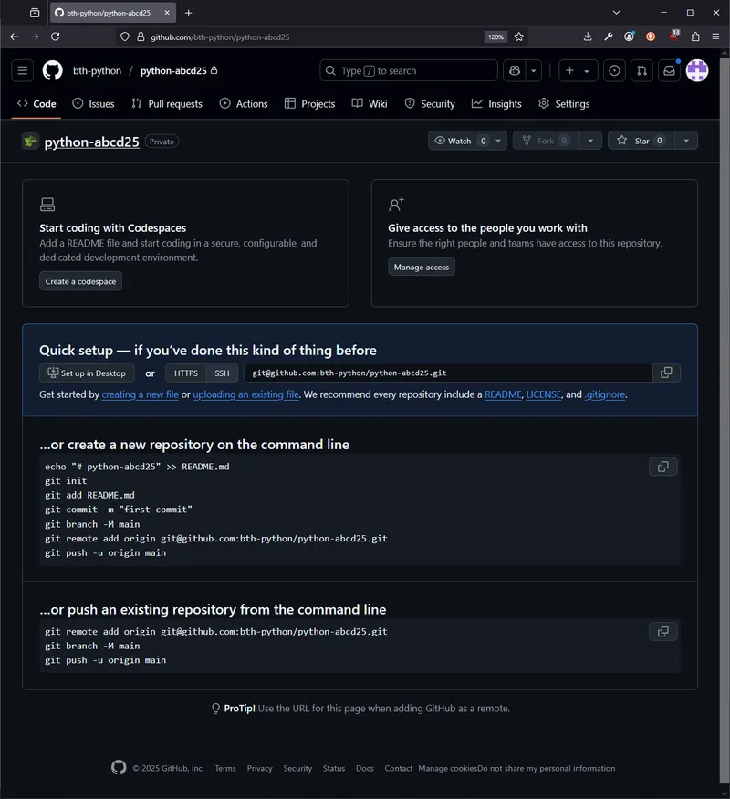
Task: Open the list all tabs chevron
Action: (x=616, y=12)
